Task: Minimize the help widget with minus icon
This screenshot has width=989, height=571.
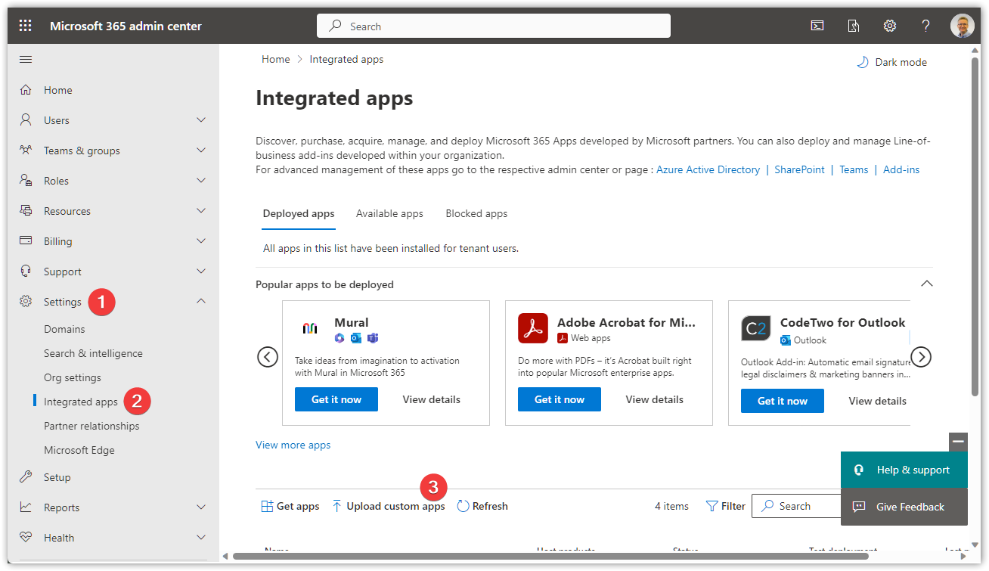Action: 959,441
